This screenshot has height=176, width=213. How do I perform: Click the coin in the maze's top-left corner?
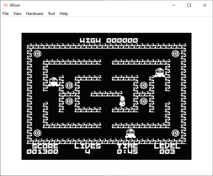(x=37, y=54)
